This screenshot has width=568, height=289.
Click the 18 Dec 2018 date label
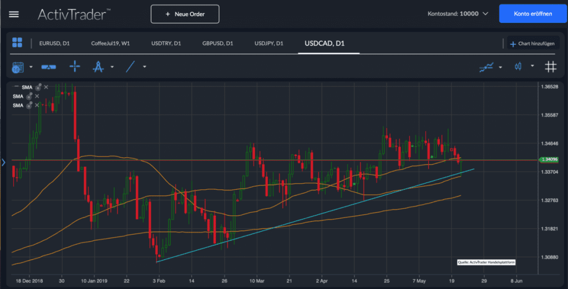[x=29, y=280]
